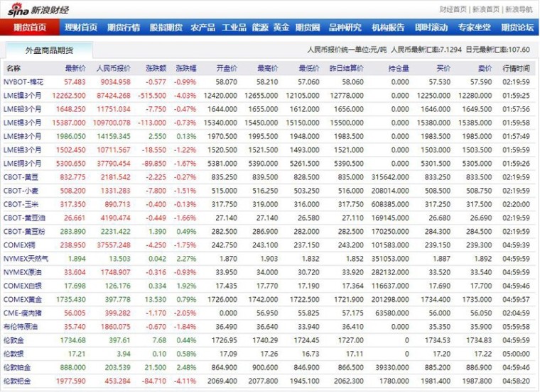Click the 开盘价 column header
540x392 pixels.
[x=227, y=68]
